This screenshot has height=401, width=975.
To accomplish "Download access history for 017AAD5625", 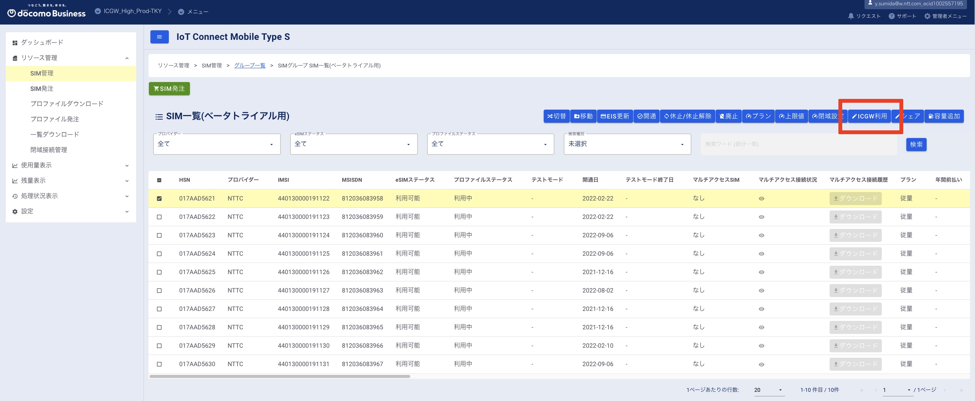I will click(855, 272).
